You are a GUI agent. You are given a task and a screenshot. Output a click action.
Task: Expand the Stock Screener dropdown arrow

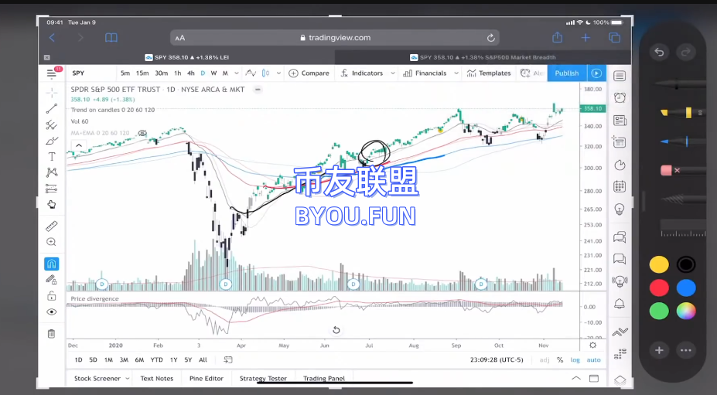coord(128,379)
